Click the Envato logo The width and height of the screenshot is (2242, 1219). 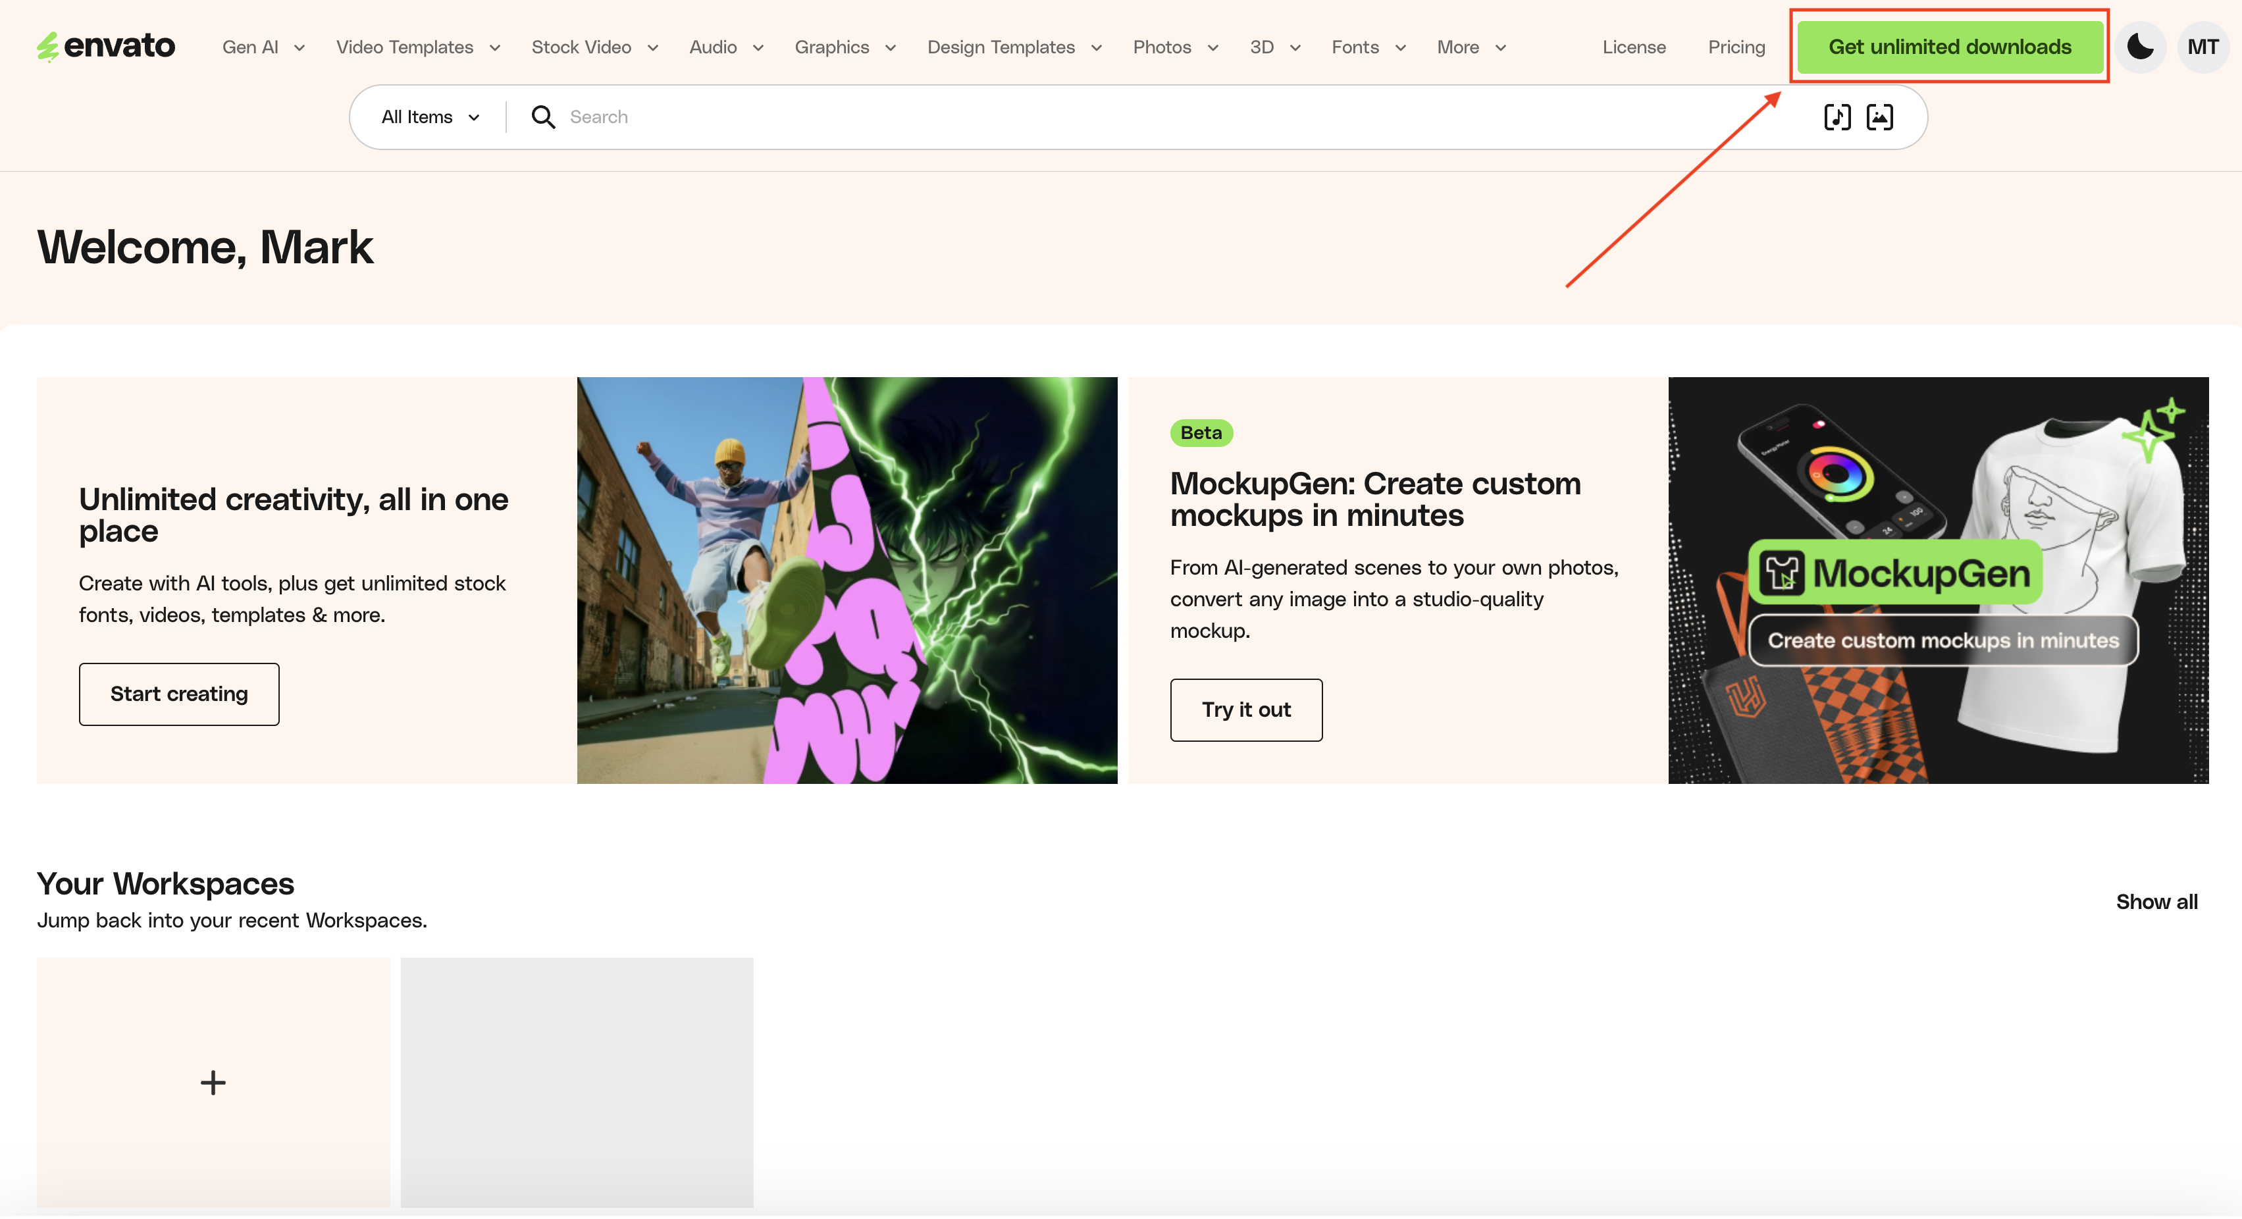[x=105, y=46]
